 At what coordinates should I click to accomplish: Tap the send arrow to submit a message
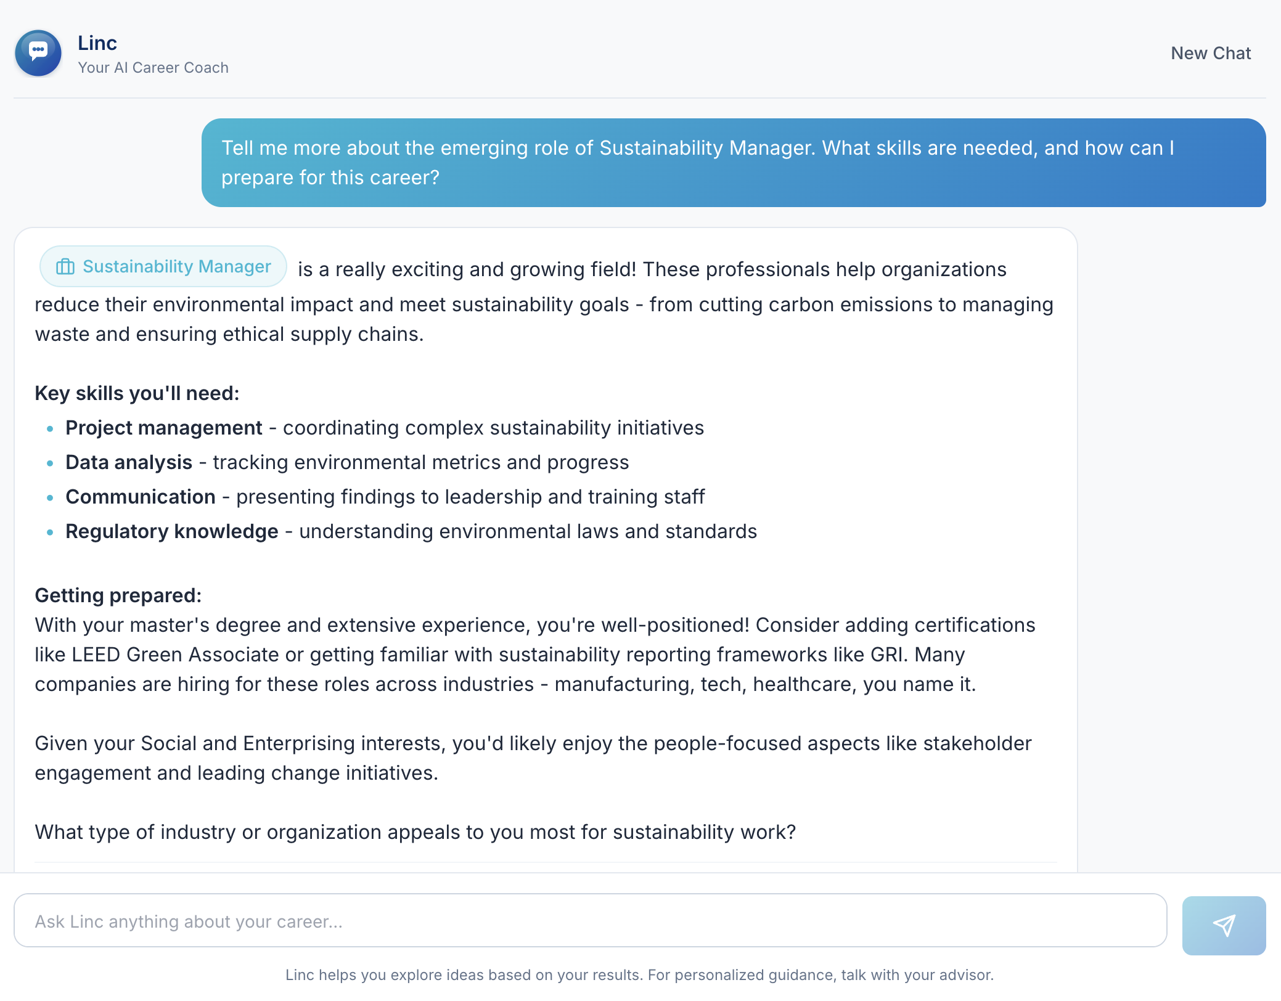(x=1224, y=924)
